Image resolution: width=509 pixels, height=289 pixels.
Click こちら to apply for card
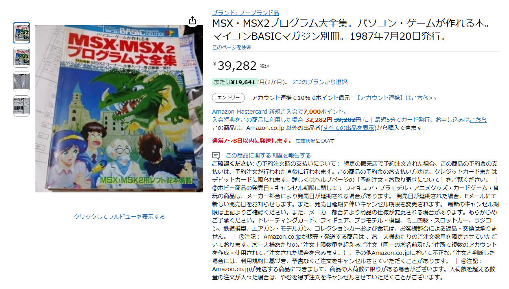click(x=478, y=120)
